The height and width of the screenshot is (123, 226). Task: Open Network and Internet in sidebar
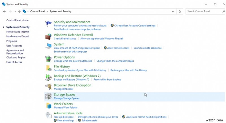click(18, 32)
